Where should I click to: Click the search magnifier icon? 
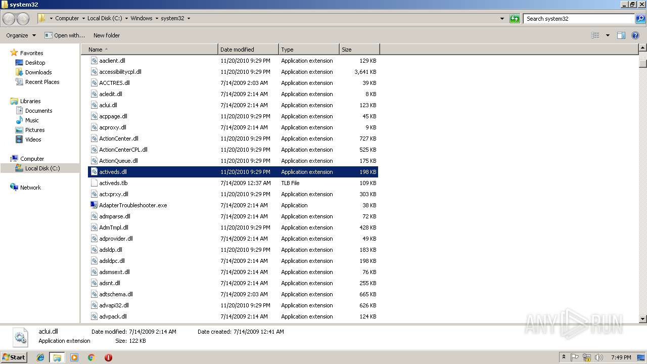pyautogui.click(x=640, y=19)
